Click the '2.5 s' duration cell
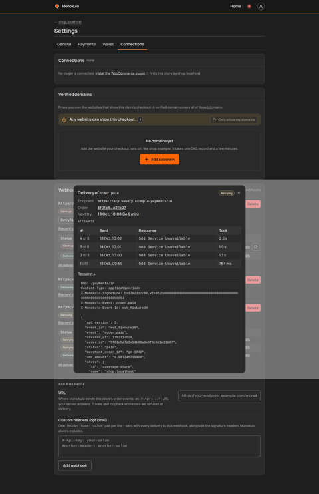The height and width of the screenshot is (494, 319). coord(223,238)
